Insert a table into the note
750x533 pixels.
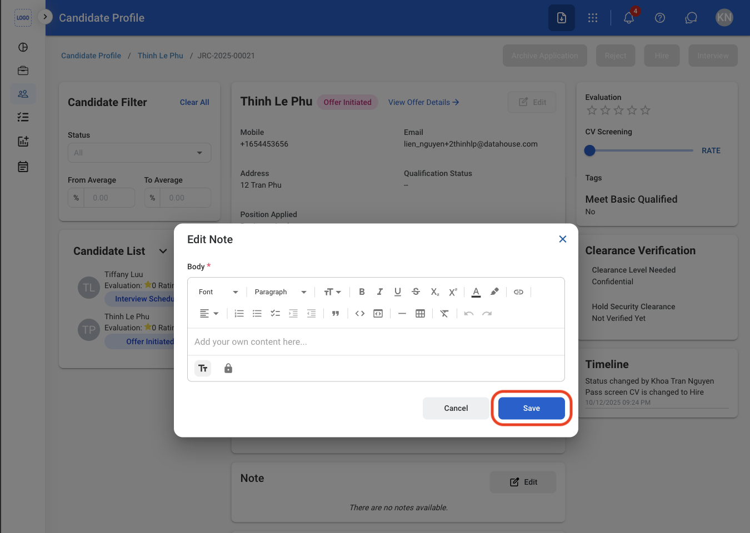coord(421,314)
